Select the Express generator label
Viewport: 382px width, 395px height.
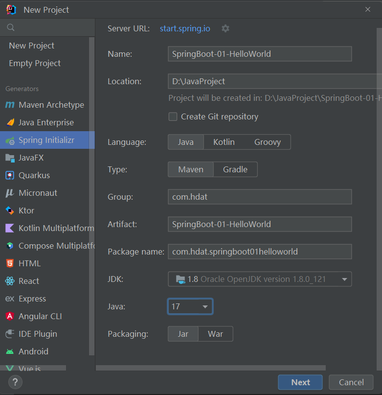click(x=32, y=299)
